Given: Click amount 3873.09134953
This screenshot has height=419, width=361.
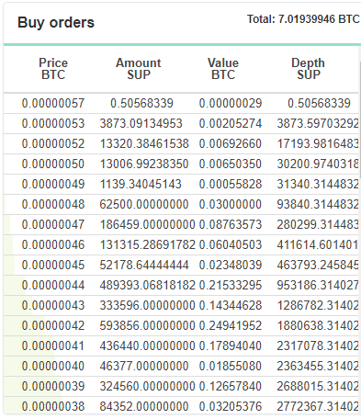Looking at the screenshot, I should tap(141, 123).
